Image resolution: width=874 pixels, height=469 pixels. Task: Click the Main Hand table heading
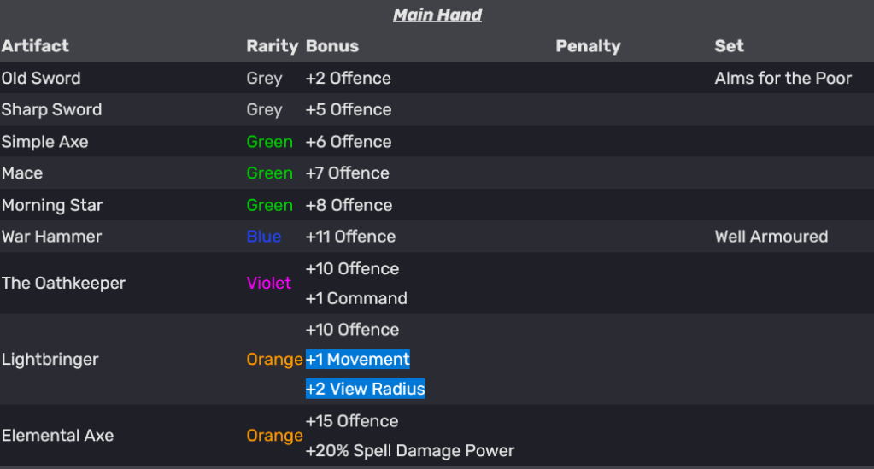click(437, 15)
